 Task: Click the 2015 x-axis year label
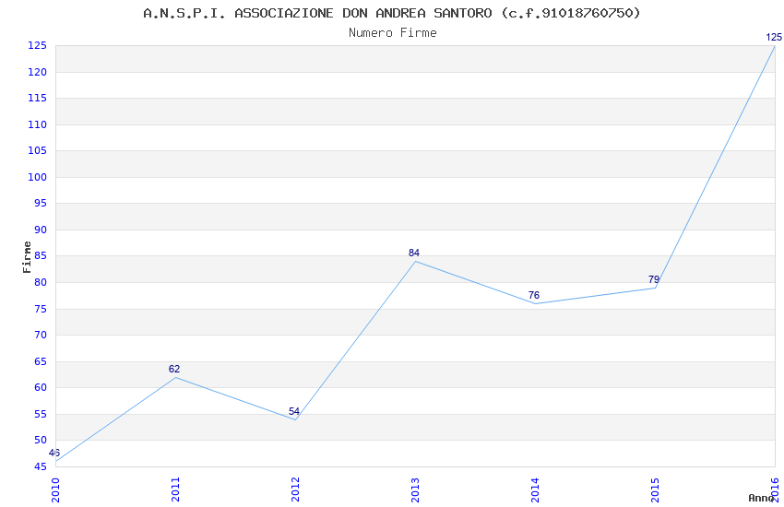click(656, 489)
